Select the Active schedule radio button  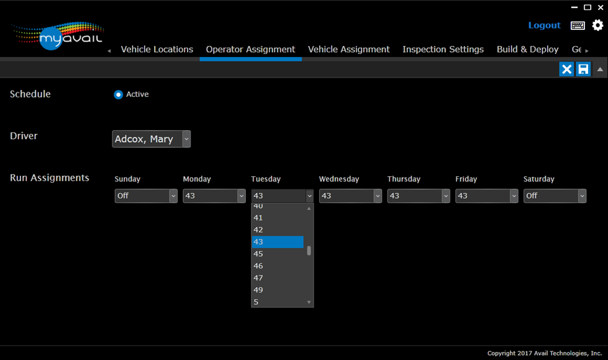point(118,94)
